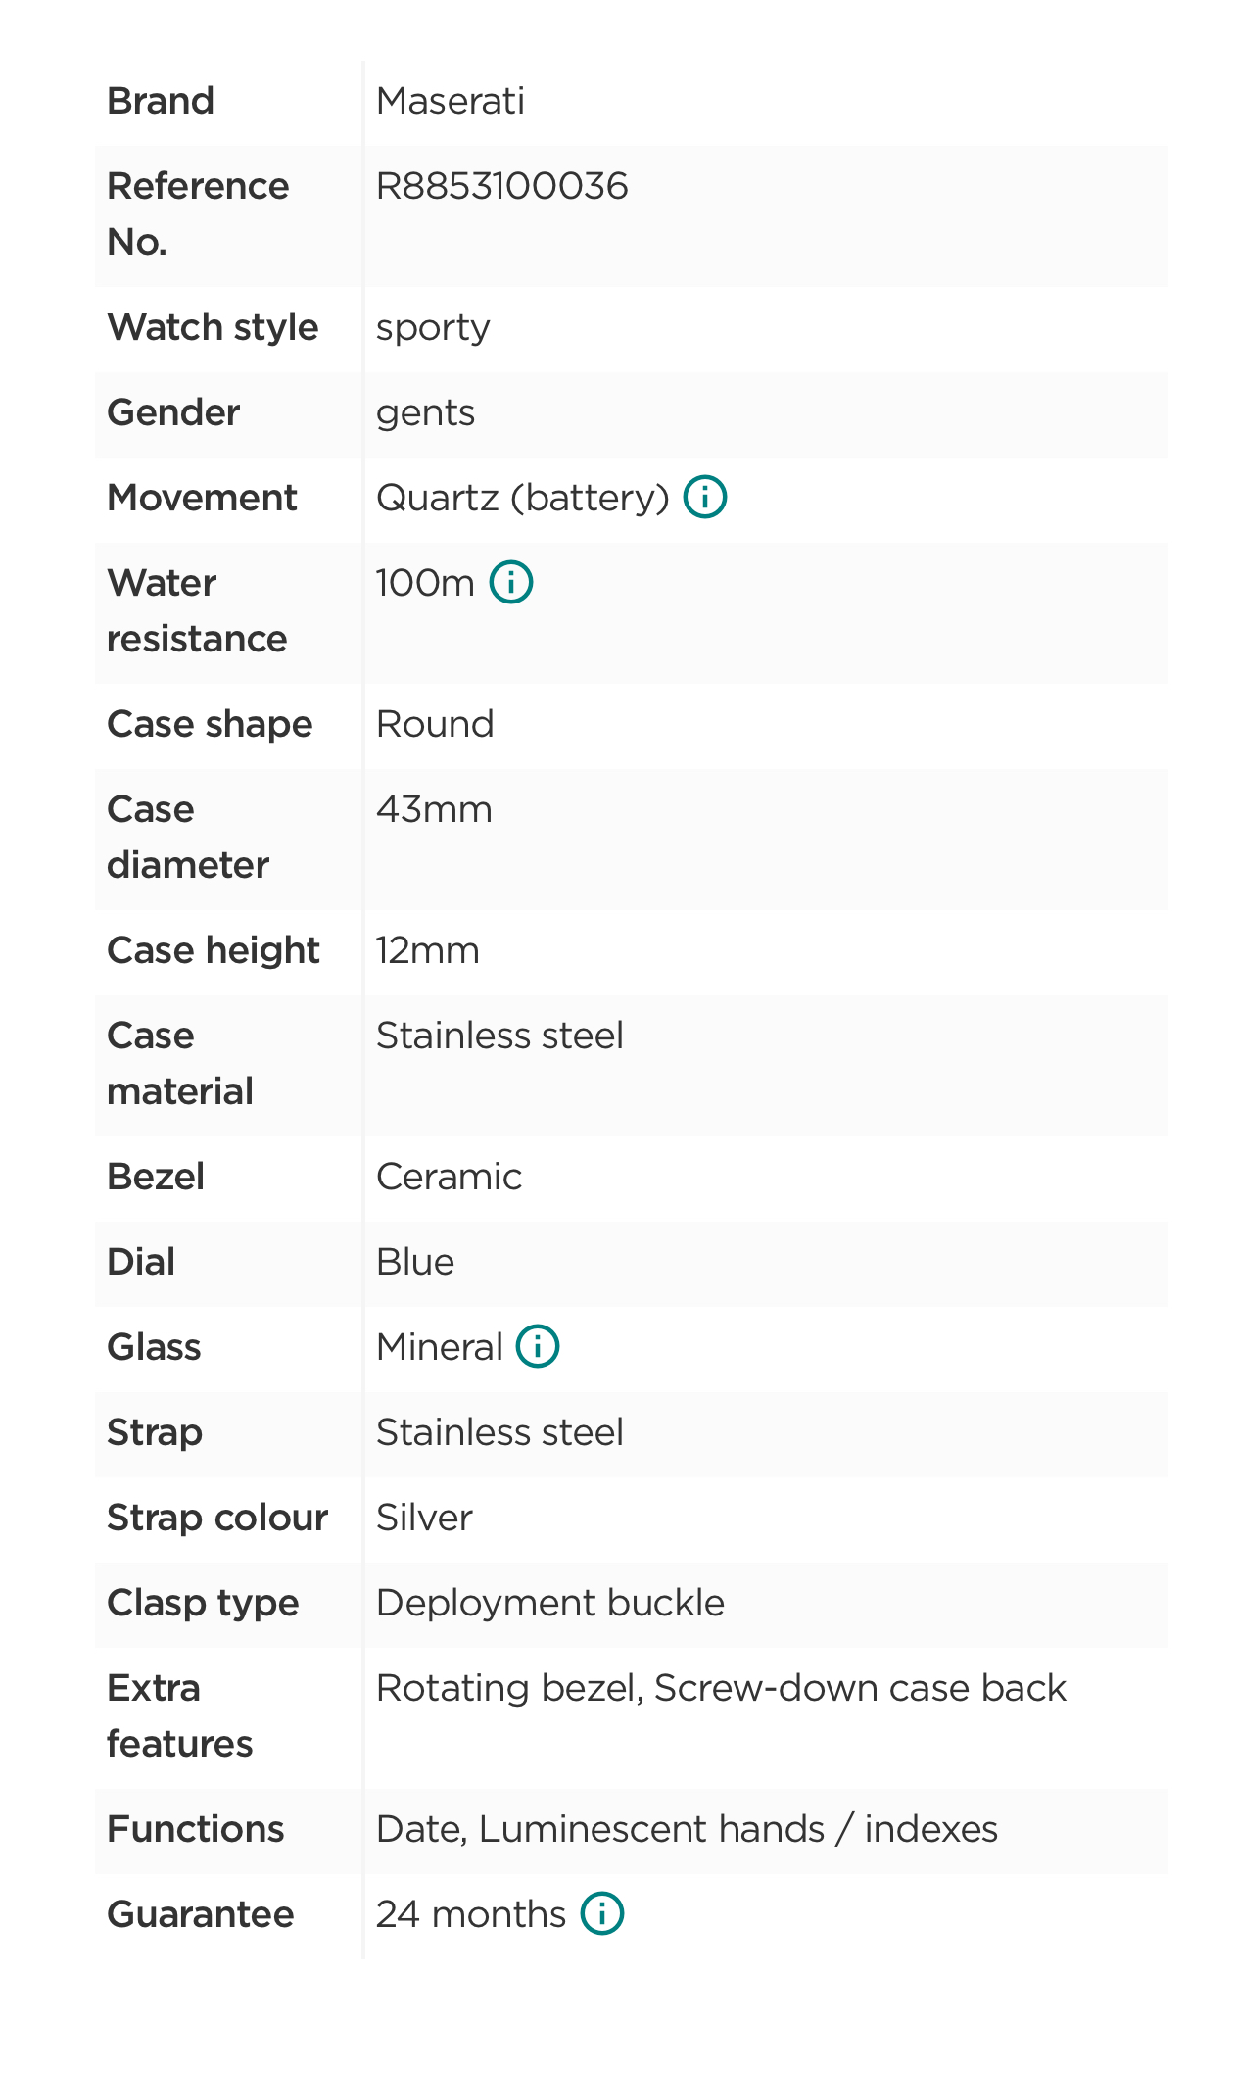Click the Round case shape value
The height and width of the screenshot is (2073, 1236).
435,724
